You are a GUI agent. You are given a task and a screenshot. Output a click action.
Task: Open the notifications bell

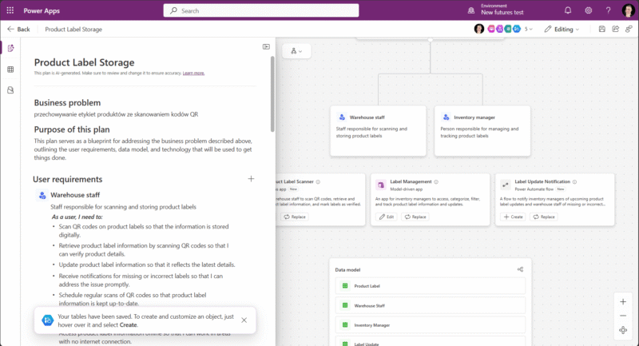click(x=568, y=10)
